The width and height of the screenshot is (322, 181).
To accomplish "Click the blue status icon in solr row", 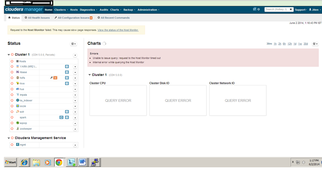I will coord(67,112).
